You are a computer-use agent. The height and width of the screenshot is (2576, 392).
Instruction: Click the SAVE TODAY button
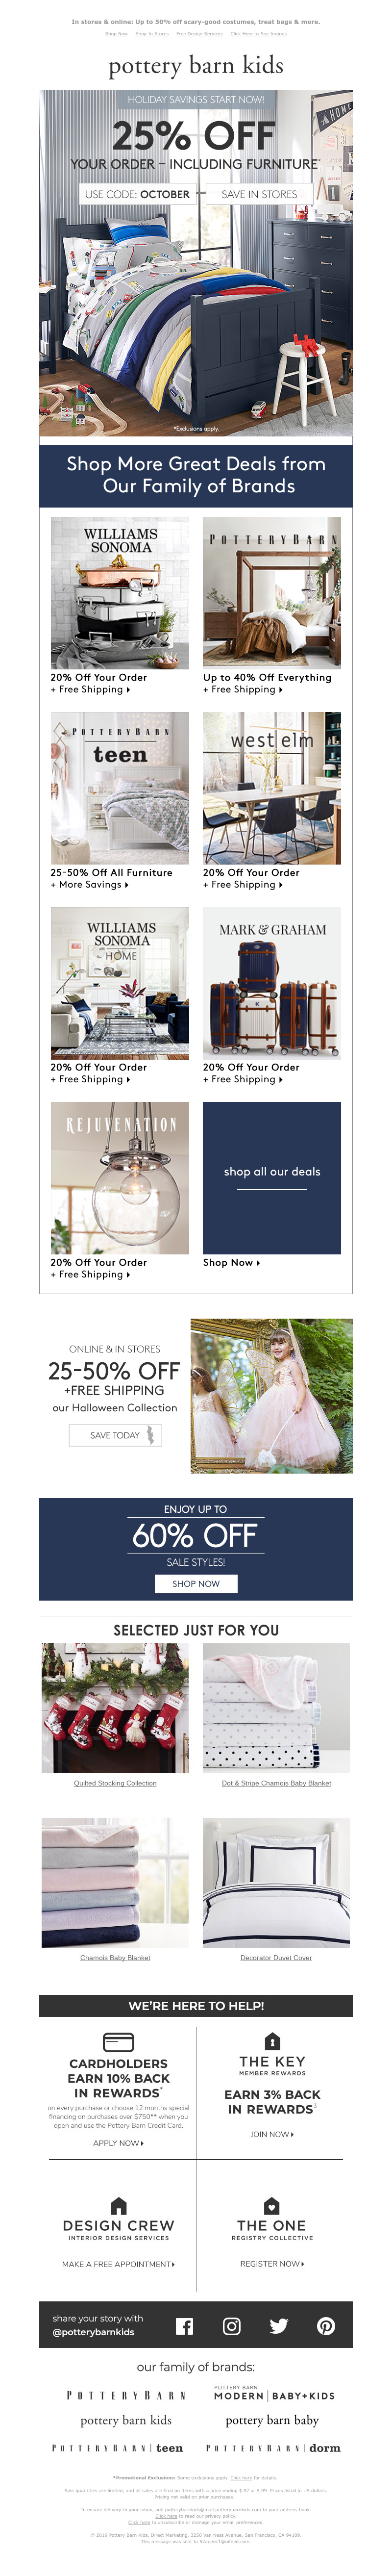(115, 1435)
